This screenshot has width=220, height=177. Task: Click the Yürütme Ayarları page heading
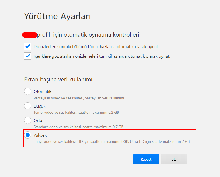point(57,16)
